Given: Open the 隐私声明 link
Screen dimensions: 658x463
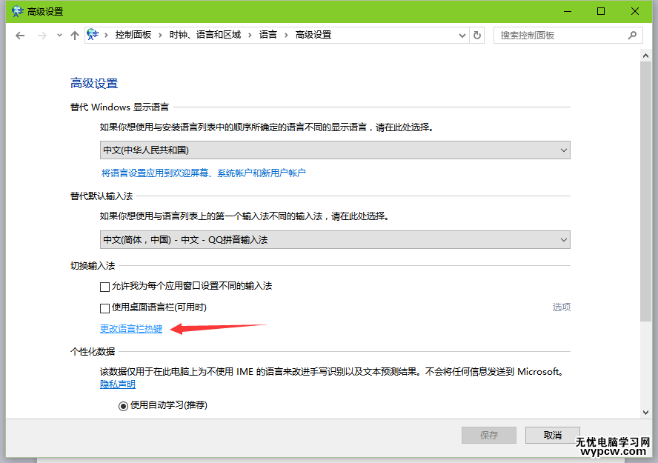Looking at the screenshot, I should tap(118, 384).
